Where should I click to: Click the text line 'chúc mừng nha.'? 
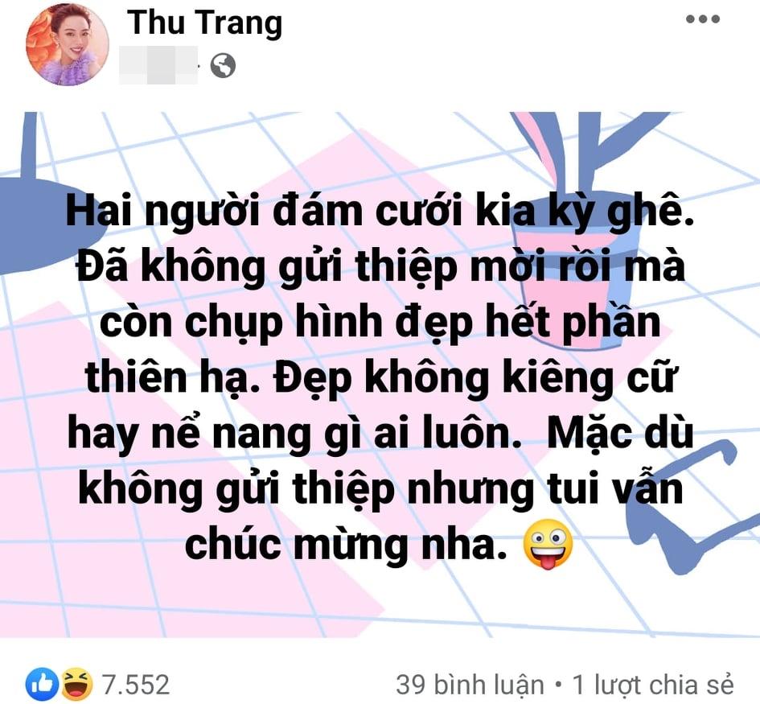click(346, 544)
